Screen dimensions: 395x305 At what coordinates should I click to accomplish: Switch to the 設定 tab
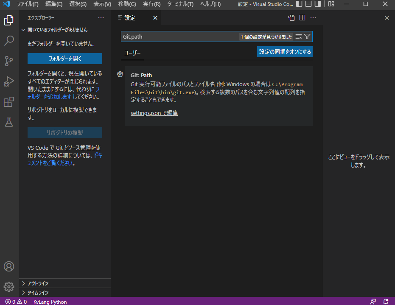pyautogui.click(x=129, y=18)
